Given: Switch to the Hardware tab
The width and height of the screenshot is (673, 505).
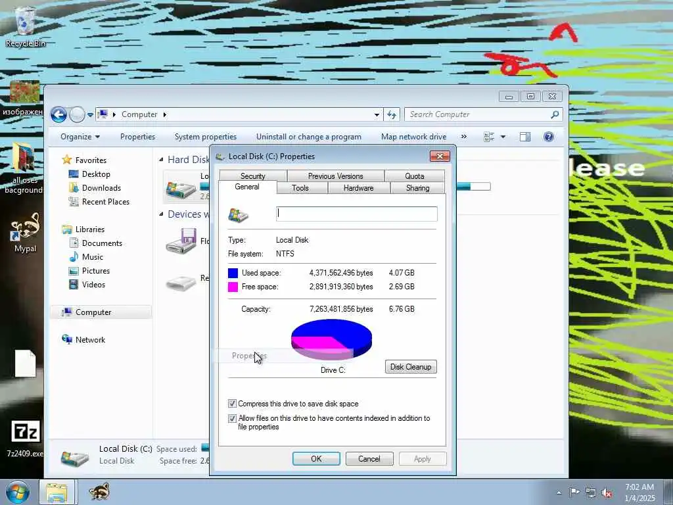Looking at the screenshot, I should pos(358,188).
